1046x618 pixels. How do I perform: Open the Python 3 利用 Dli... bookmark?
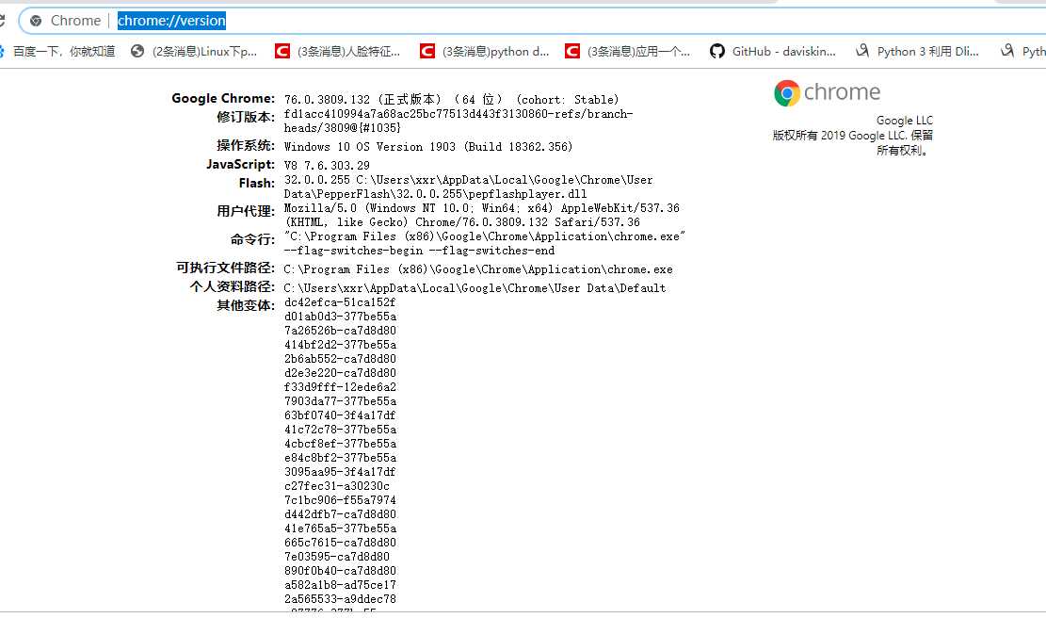pos(917,52)
